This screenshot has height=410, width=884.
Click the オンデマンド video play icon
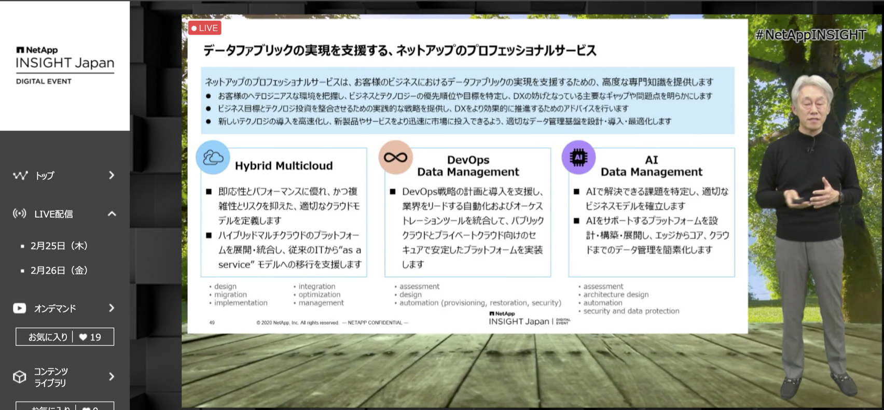coord(20,308)
